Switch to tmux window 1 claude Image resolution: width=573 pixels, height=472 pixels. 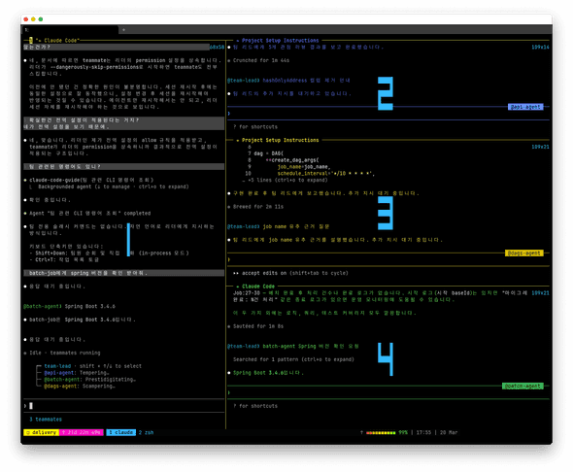click(x=121, y=432)
